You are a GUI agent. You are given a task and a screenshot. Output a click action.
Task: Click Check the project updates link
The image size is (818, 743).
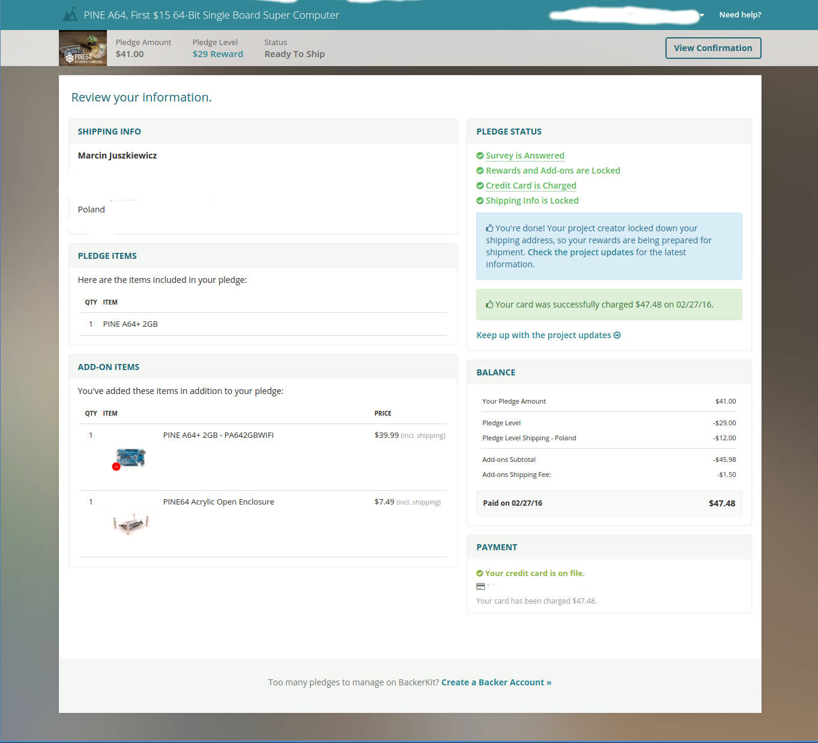point(580,252)
